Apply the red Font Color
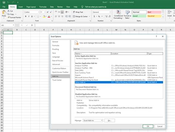This screenshot has width=175, height=132. [x=49, y=16]
